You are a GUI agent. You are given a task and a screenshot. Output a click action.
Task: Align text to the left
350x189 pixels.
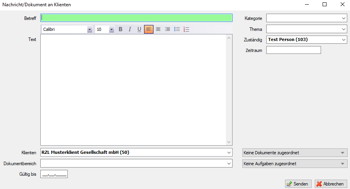(x=149, y=29)
